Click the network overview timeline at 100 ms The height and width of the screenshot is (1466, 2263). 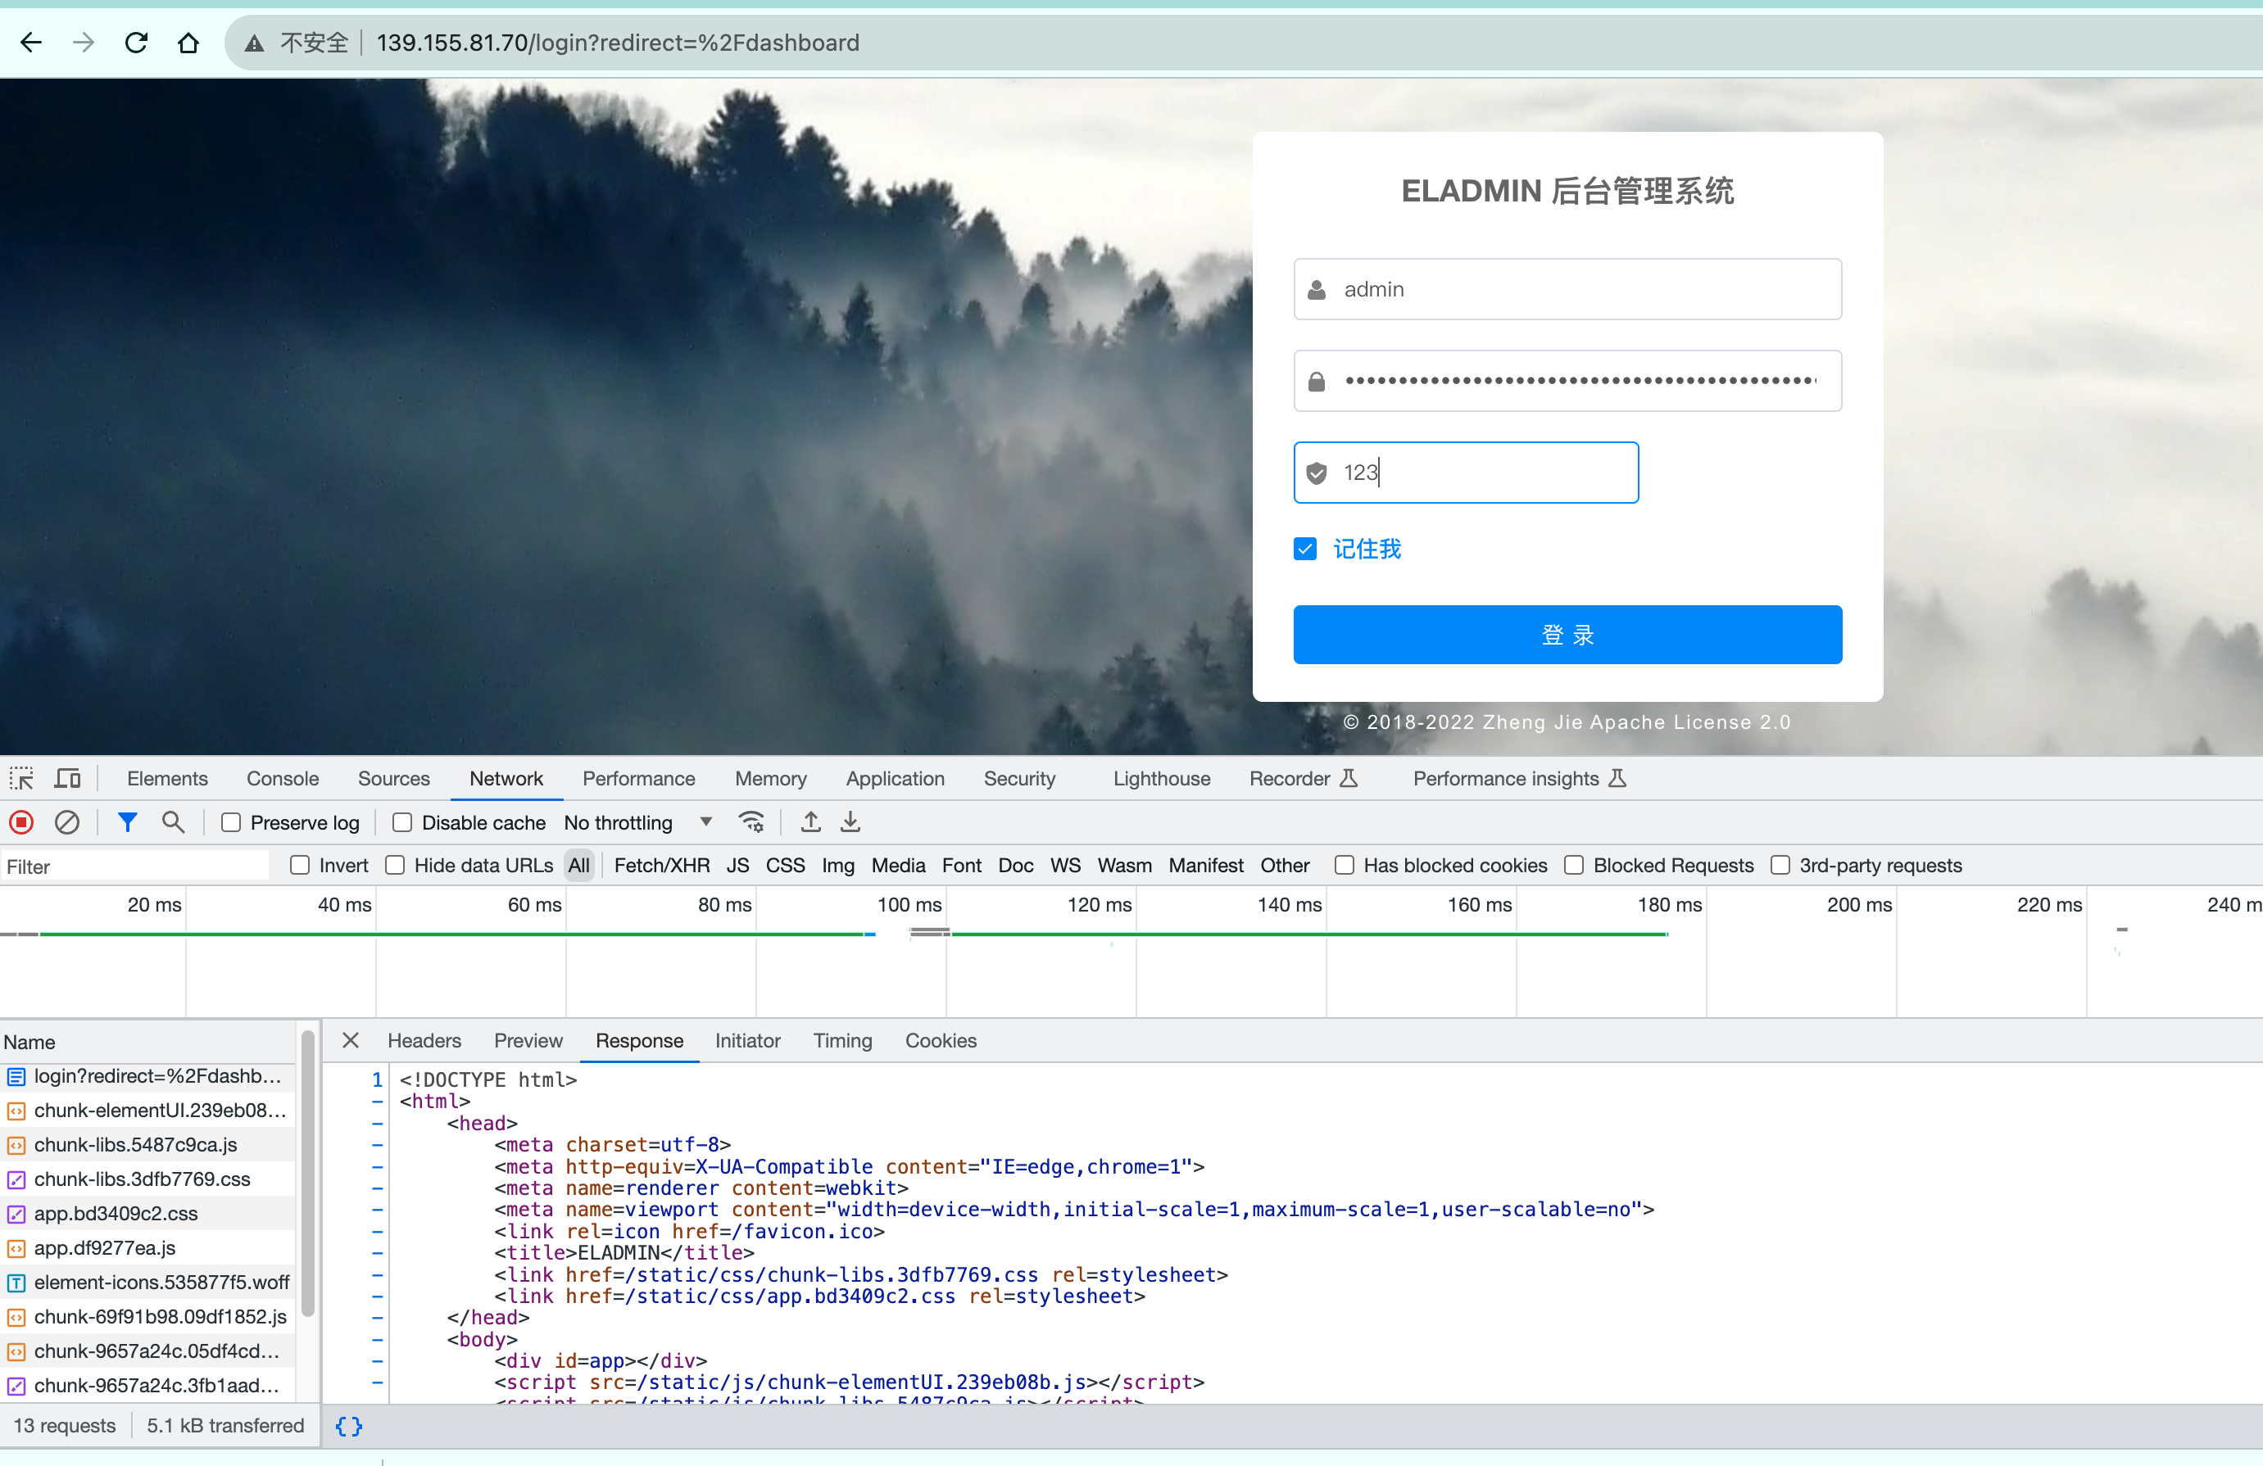909,905
